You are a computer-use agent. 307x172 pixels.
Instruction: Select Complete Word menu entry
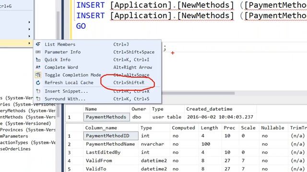(x=97, y=67)
